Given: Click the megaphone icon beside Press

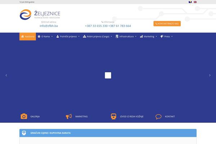Looking at the screenshot, I should coord(162,36).
